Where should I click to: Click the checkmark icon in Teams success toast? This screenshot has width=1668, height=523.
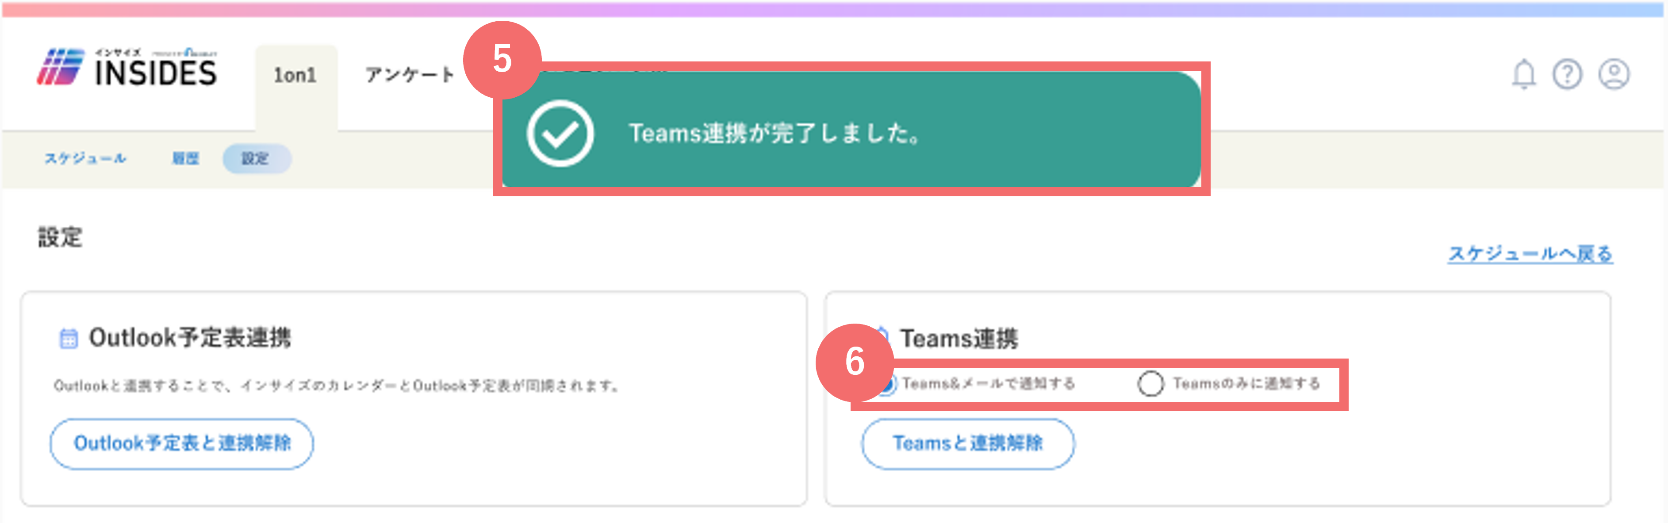coord(560,134)
